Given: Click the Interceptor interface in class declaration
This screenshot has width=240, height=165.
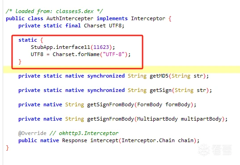Looking at the screenshot, I should [148, 18].
